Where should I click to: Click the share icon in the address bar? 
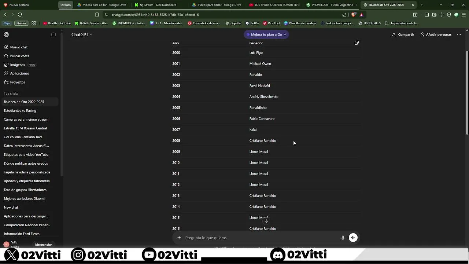point(344,15)
